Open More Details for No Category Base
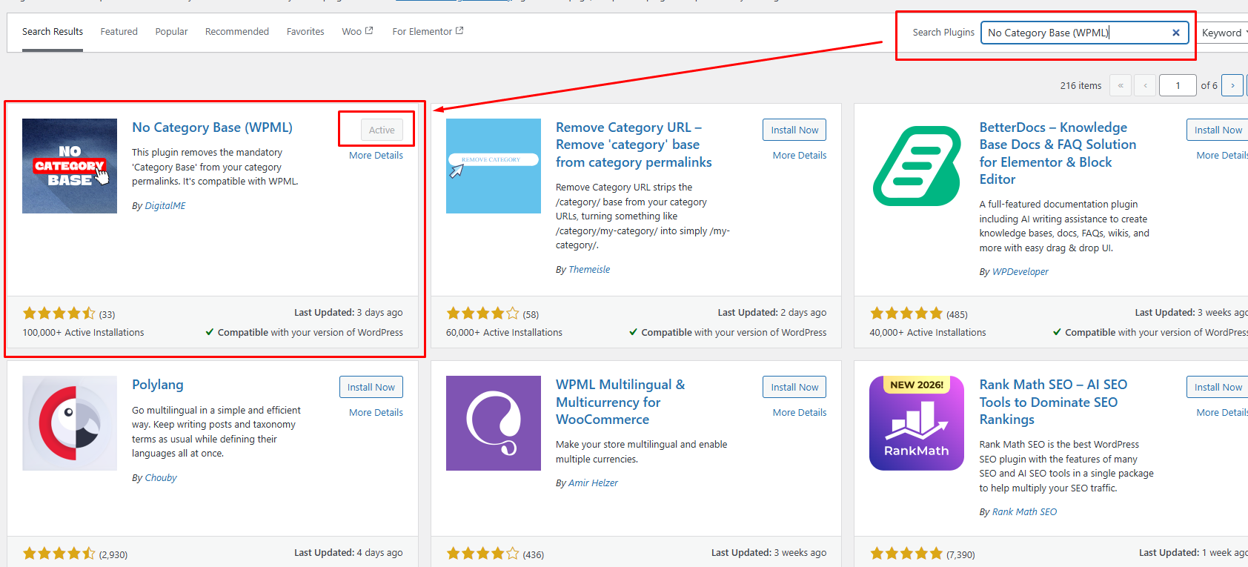 [x=376, y=156]
